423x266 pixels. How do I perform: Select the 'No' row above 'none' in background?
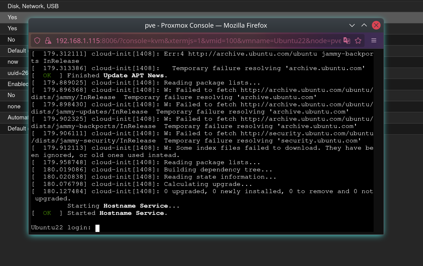tap(14, 95)
